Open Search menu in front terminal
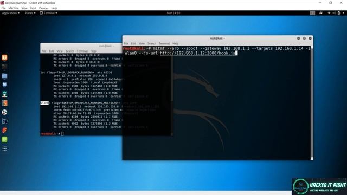 152,43
